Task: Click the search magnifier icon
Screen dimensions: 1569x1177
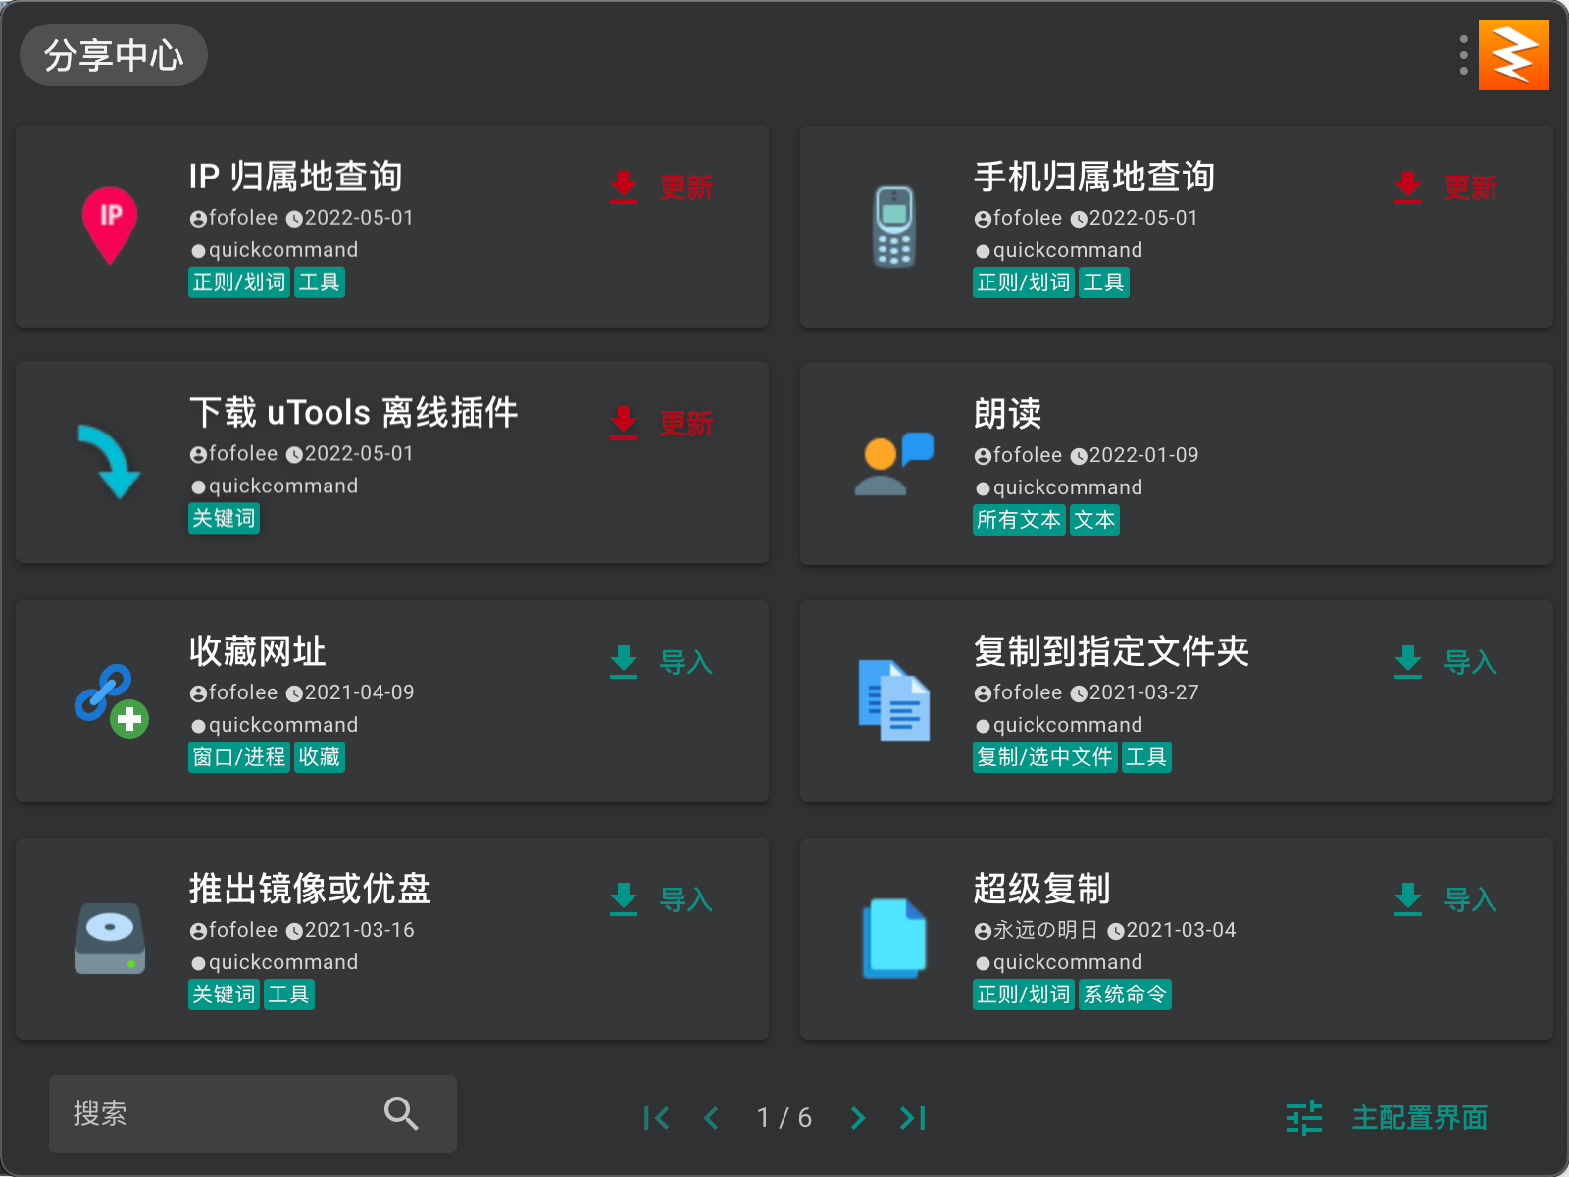Action: (401, 1113)
